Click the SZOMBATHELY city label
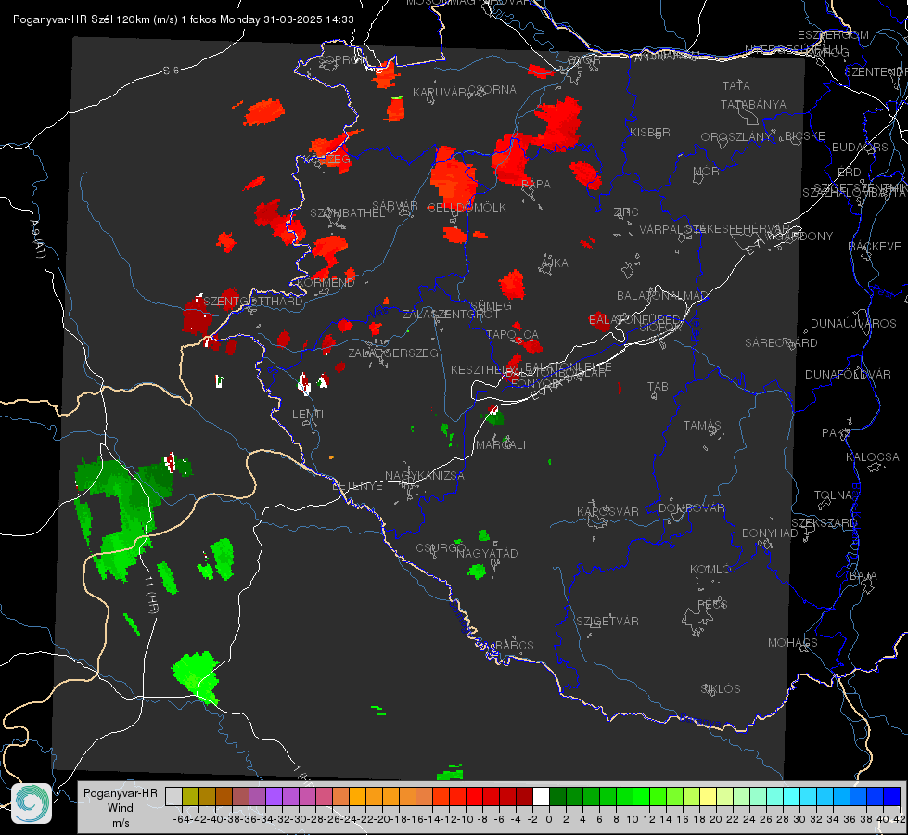 point(352,213)
